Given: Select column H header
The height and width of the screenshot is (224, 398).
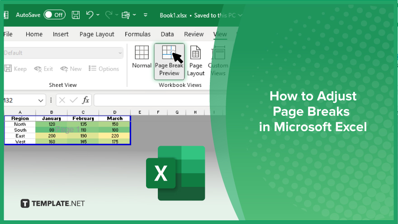Looking at the screenshot, I should point(195,112).
